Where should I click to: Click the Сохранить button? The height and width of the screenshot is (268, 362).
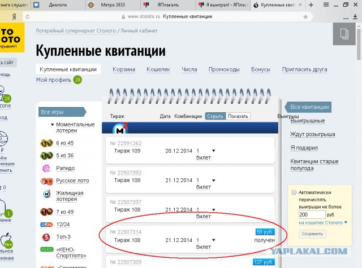(312, 234)
